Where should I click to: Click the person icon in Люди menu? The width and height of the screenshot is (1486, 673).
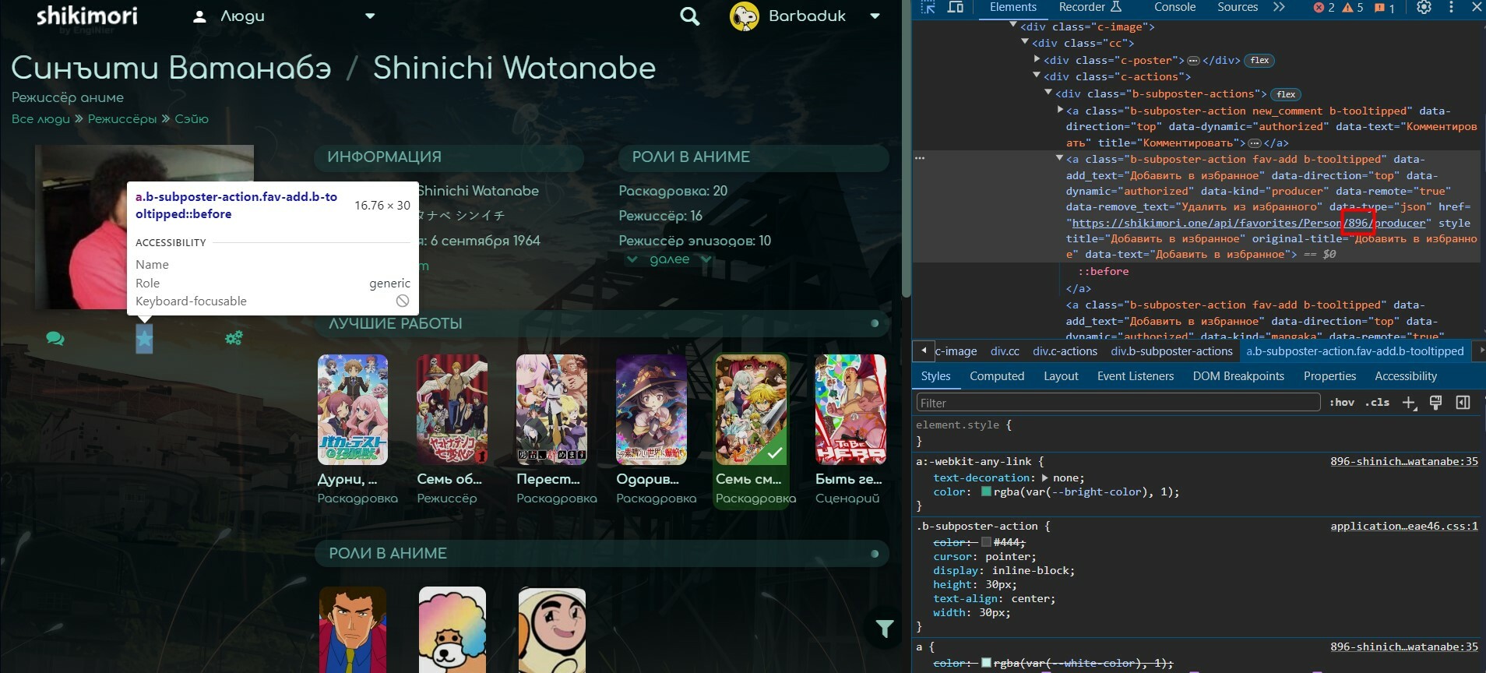200,16
